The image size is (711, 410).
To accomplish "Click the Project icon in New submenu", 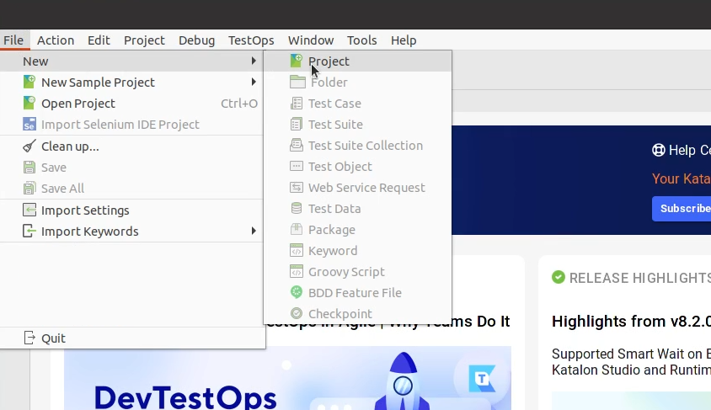I will [x=297, y=61].
